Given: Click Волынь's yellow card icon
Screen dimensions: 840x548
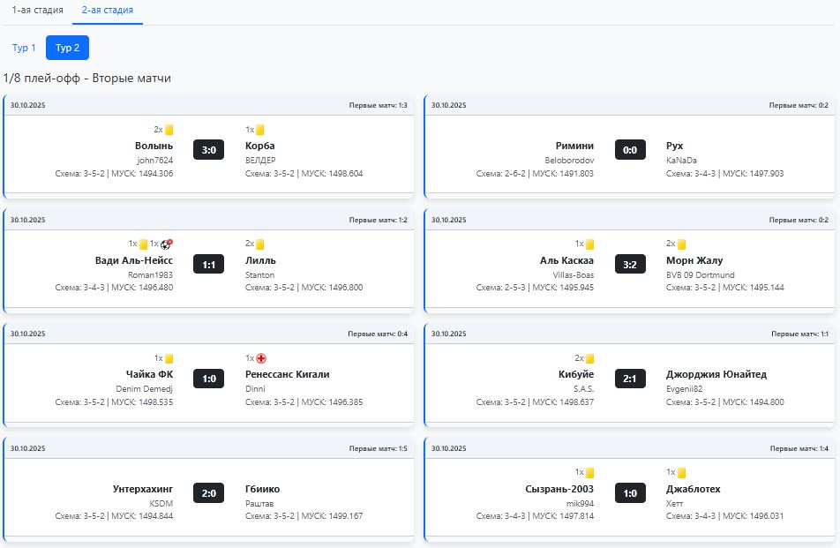Looking at the screenshot, I should click(169, 130).
